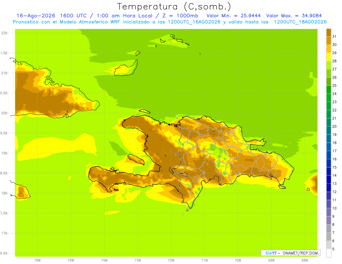Viewport: 342px width, 264px height.
Task: Click the 'Valor Max. = 34.9084' readout
Action: (294, 16)
